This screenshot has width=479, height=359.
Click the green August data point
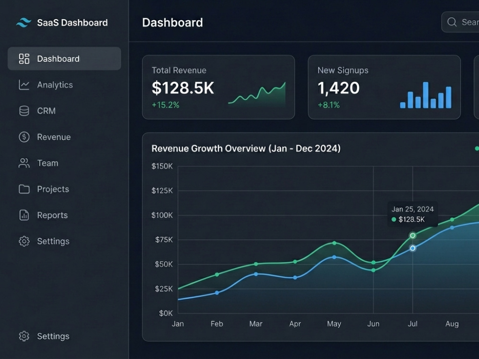[452, 220]
